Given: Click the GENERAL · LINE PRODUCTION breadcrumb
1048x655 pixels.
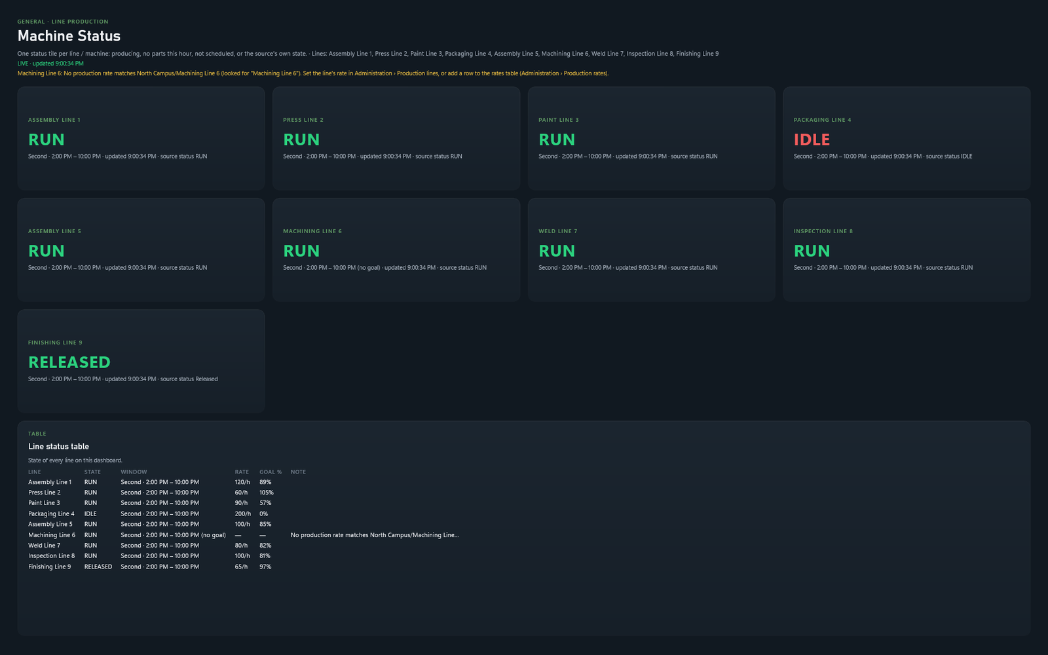Looking at the screenshot, I should 63,22.
